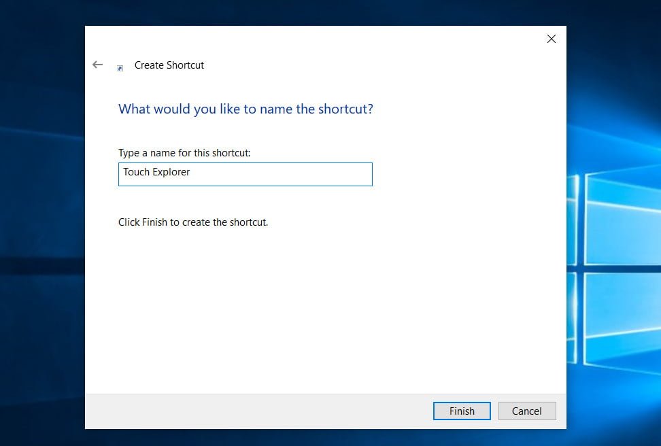Close the Create Shortcut dialog with X
Viewport: 661px width, 446px height.
tap(552, 39)
